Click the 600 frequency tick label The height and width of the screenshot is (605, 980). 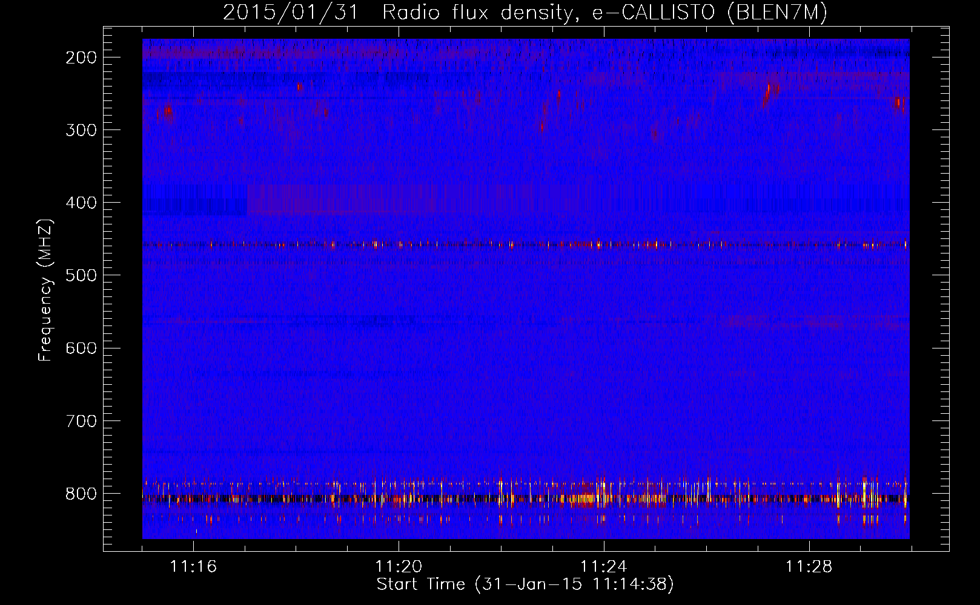[81, 348]
